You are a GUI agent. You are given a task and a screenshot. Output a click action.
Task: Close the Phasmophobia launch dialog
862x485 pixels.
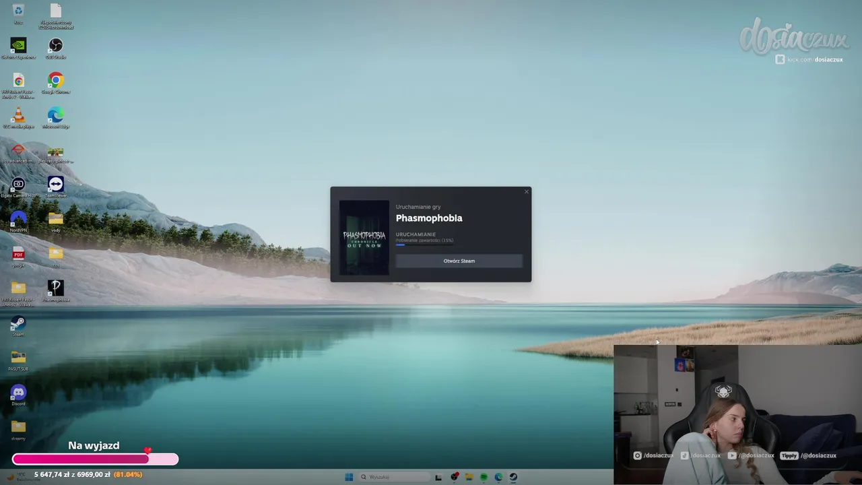coord(527,192)
